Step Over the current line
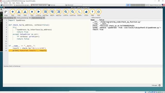Viewport: 165px width, 93px height. tap(45, 13)
